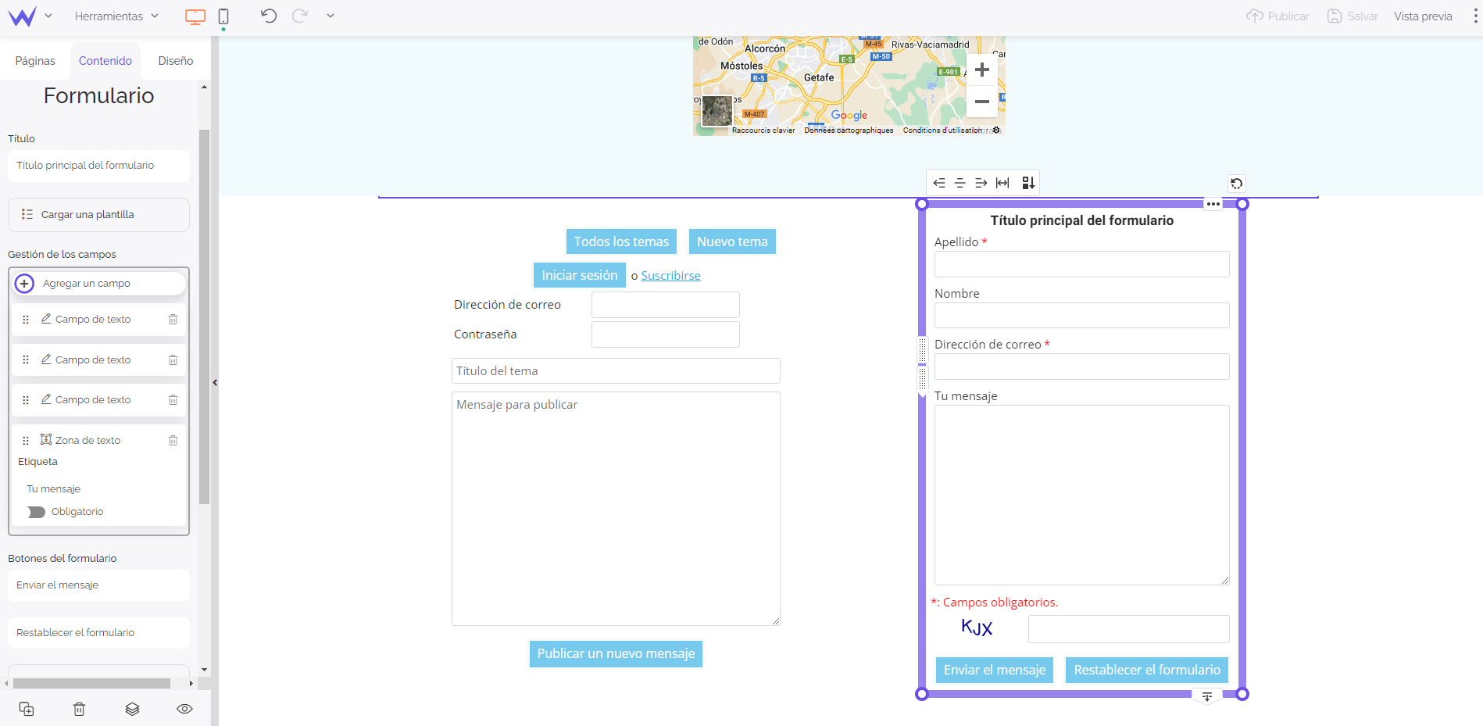Delete the first Campo de texto field
Viewport: 1483px width, 726px height.
[173, 320]
